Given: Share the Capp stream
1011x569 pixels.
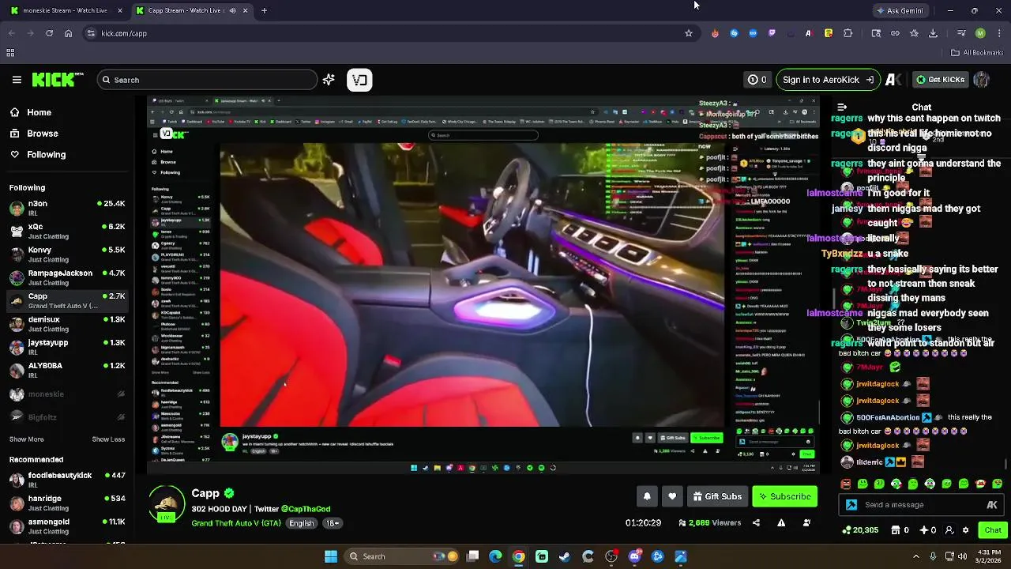Looking at the screenshot, I should tap(756, 522).
